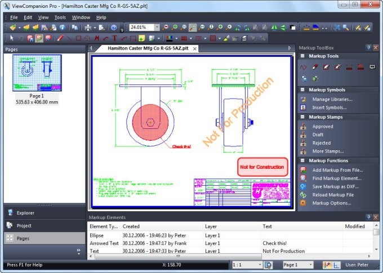Image resolution: width=383 pixels, height=273 pixels.
Task: Collapse the Markup Functions section
Action: 302,160
